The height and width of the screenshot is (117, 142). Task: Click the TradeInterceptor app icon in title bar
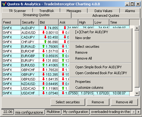[x=4, y=4]
